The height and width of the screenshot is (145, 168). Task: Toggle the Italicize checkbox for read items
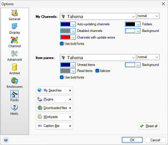point(97,71)
